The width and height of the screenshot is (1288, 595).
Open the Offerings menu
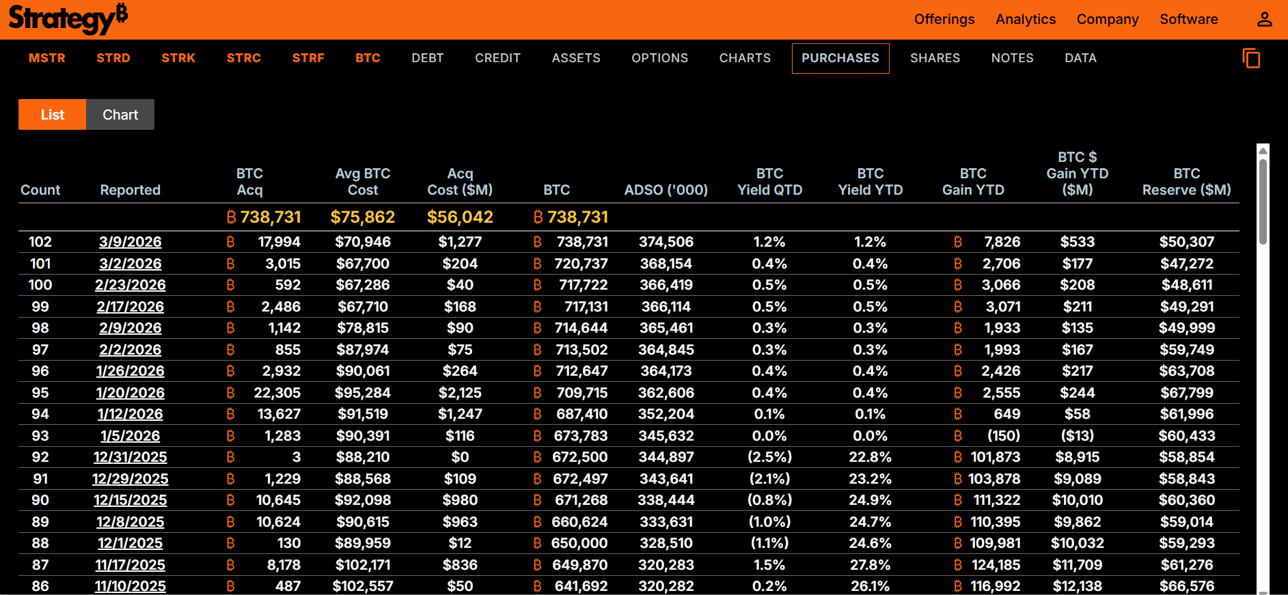(944, 19)
